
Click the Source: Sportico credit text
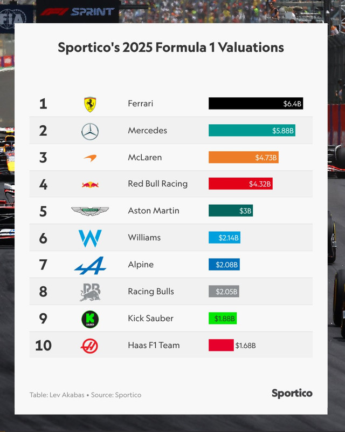[x=116, y=395]
